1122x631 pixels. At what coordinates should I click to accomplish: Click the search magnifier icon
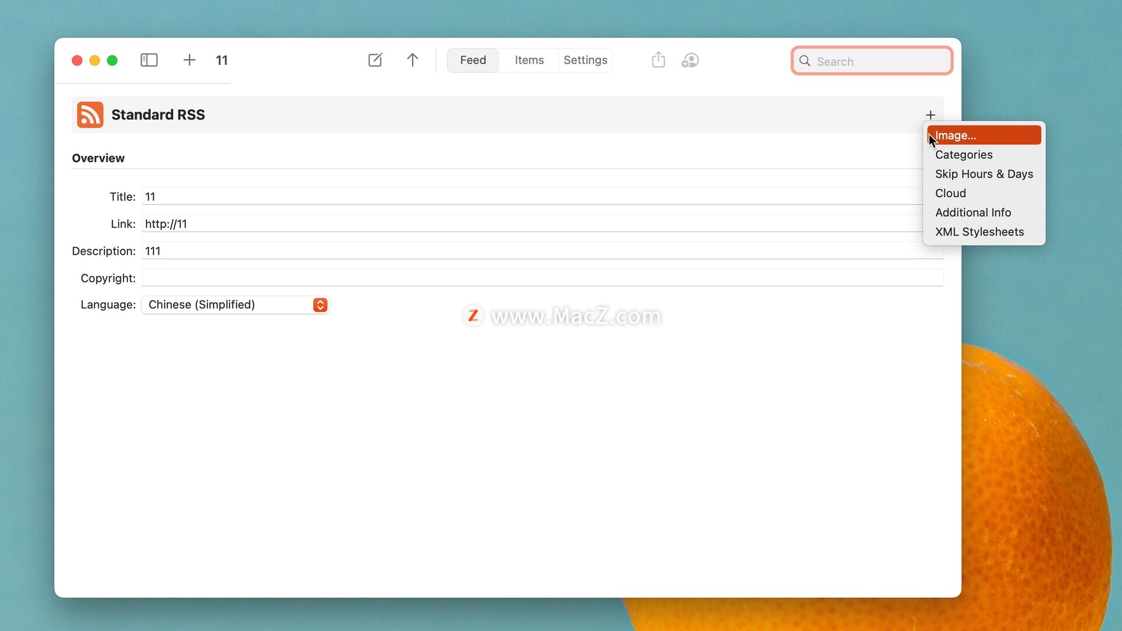coord(805,61)
